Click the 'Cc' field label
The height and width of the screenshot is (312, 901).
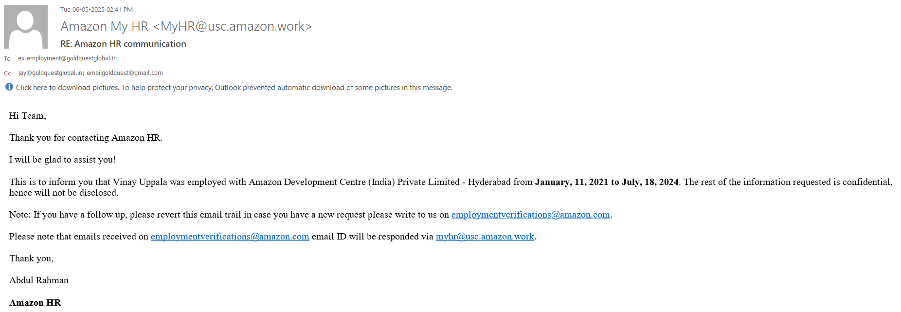[x=7, y=73]
